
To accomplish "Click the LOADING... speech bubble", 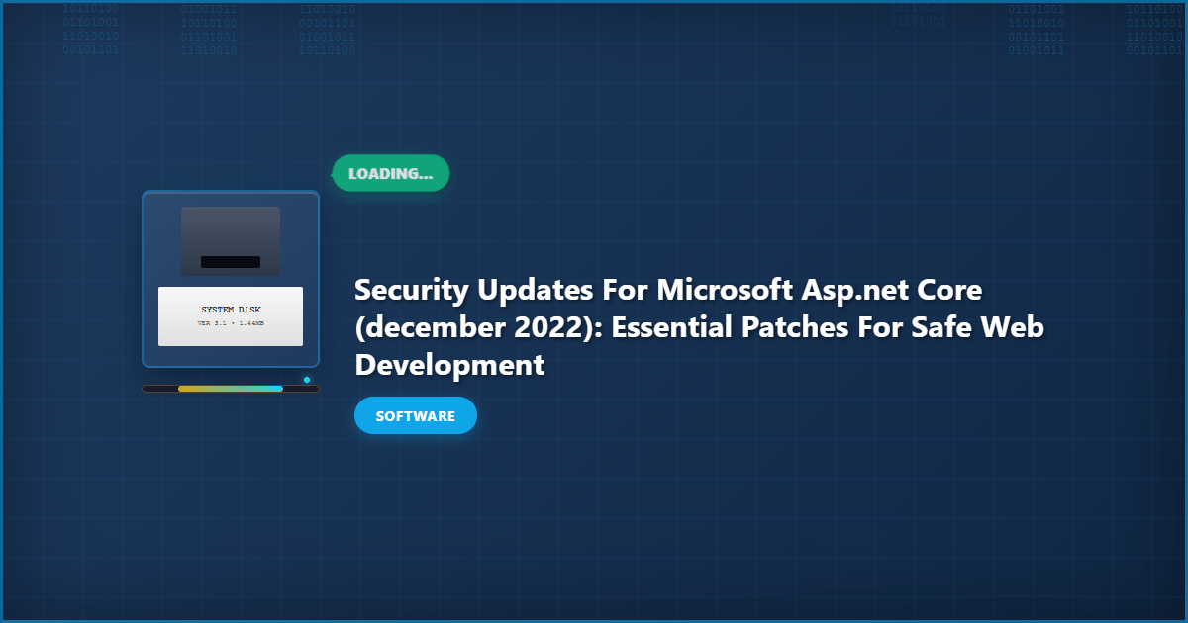I will (390, 173).
